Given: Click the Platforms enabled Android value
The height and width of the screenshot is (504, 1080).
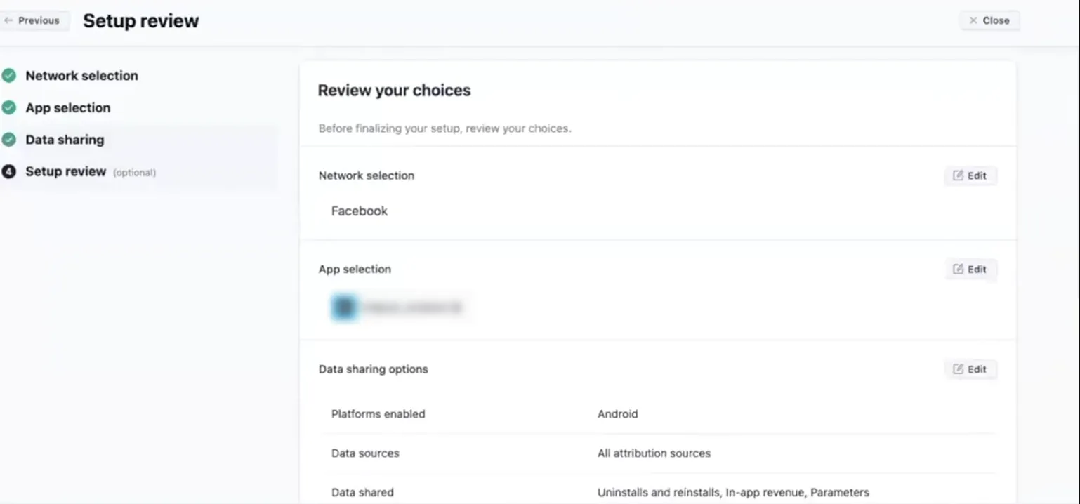Looking at the screenshot, I should point(617,414).
